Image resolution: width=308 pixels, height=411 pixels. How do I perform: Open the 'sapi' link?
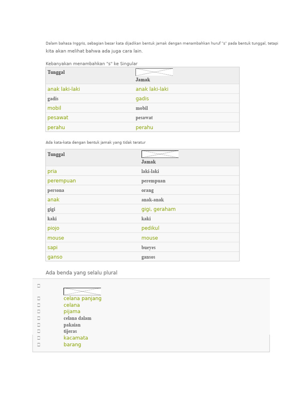(53, 247)
